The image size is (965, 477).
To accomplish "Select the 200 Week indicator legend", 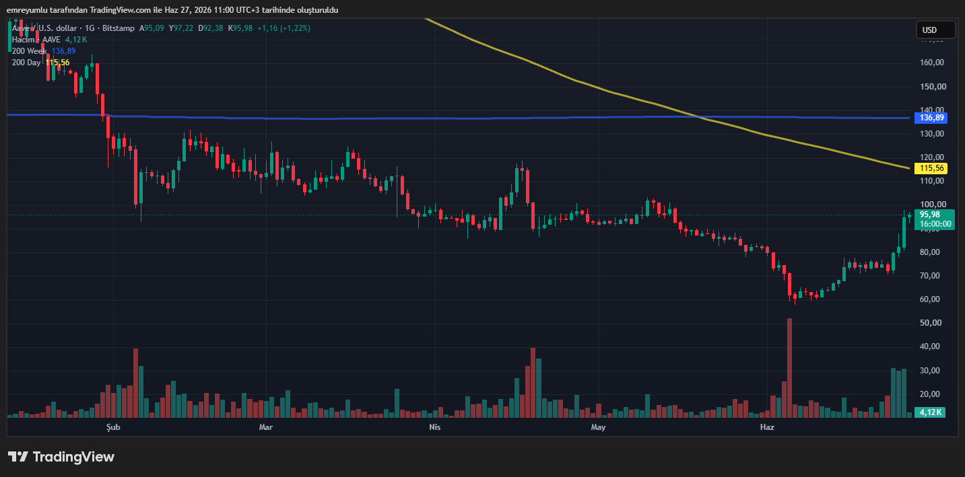I will point(44,51).
